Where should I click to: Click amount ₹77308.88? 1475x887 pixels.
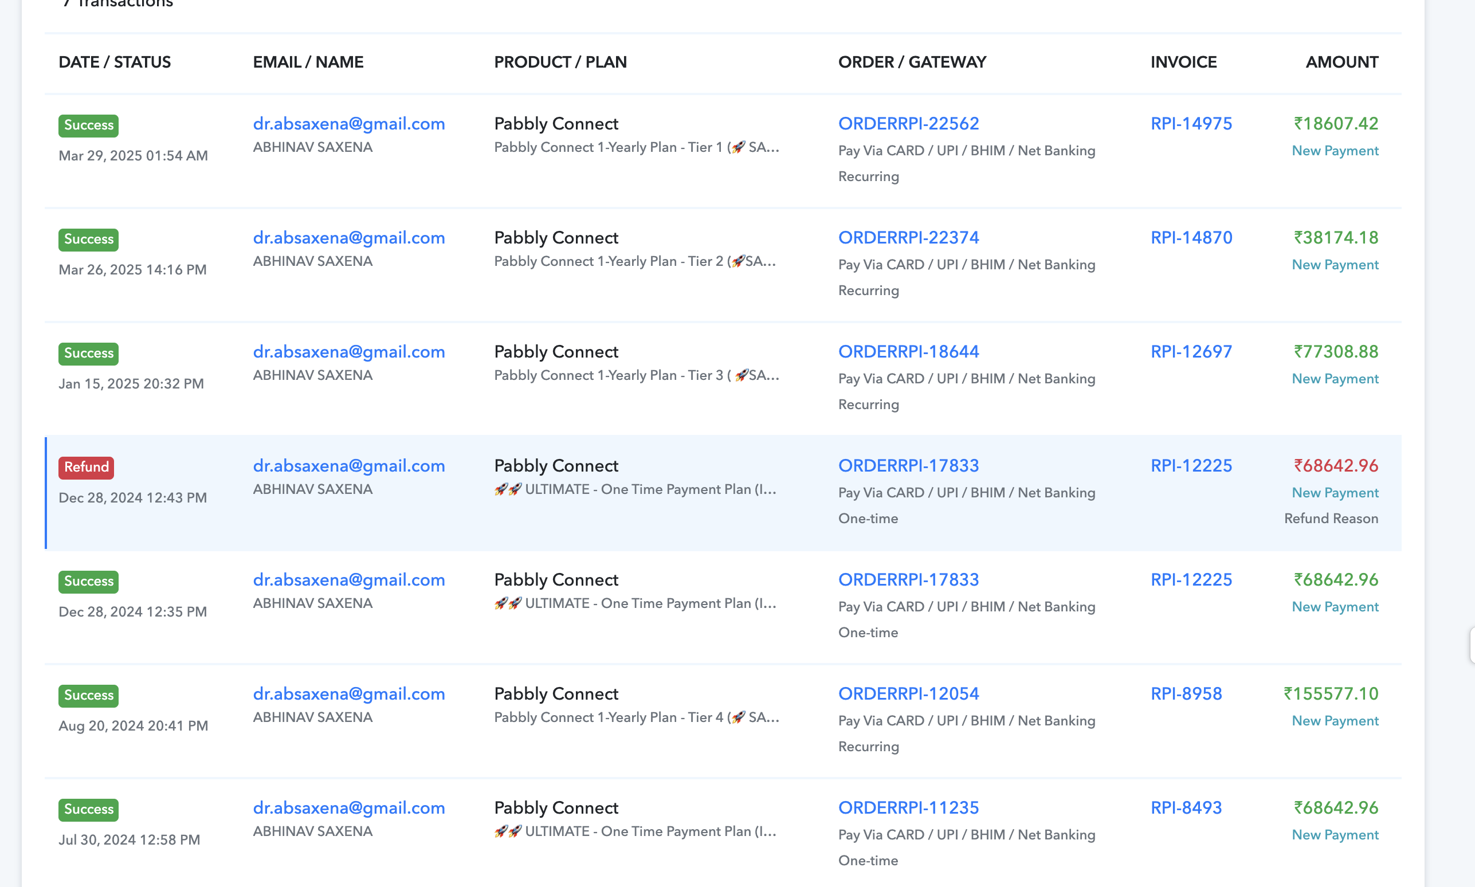1336,352
